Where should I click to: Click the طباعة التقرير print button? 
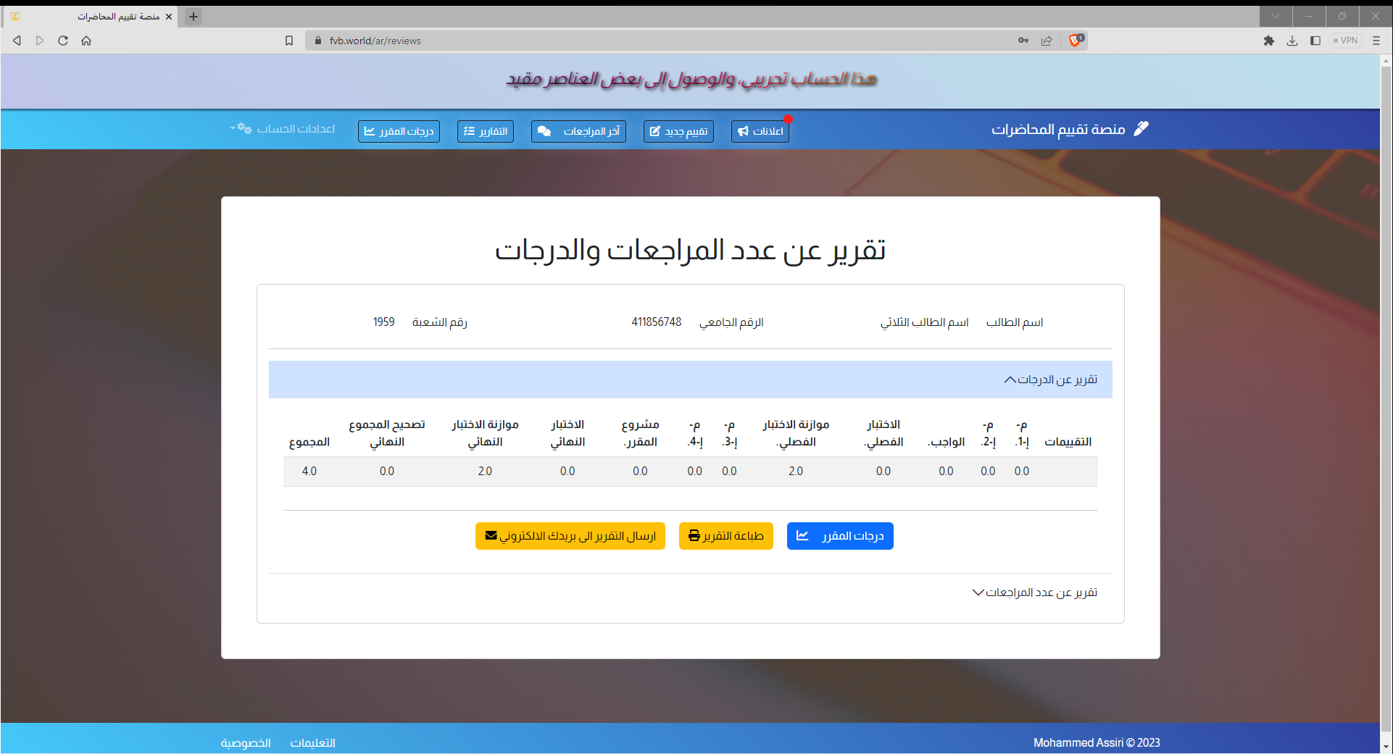[x=725, y=536]
